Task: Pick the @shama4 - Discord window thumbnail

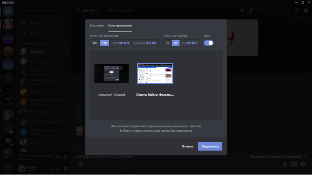Action: pos(112,73)
